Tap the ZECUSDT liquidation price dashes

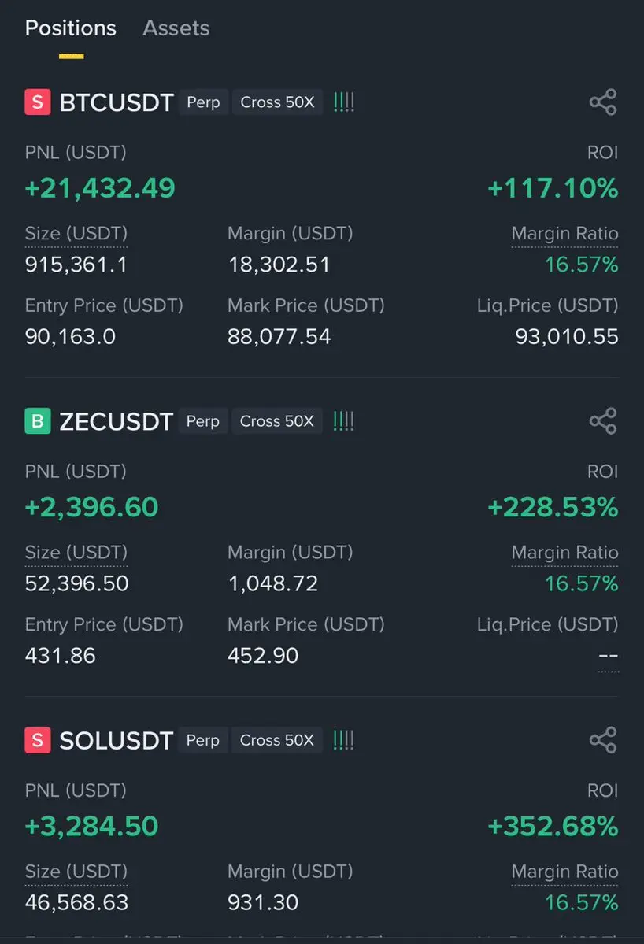coord(608,656)
